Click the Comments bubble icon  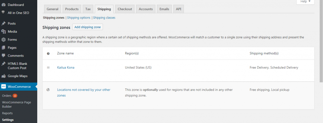point(3,55)
